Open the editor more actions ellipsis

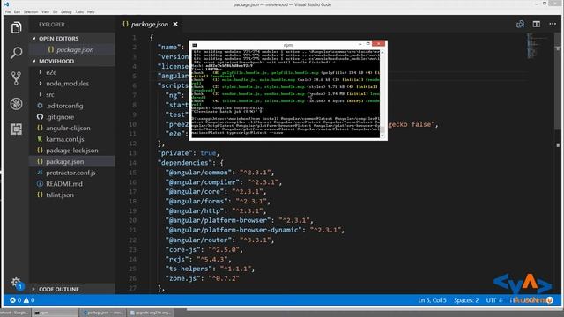click(x=553, y=24)
